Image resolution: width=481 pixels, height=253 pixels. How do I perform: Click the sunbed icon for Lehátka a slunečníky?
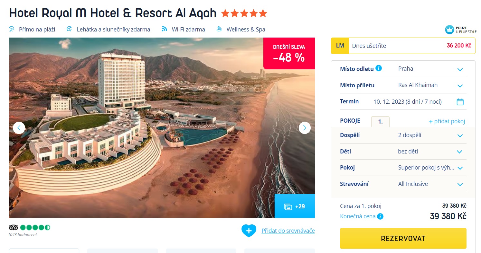(x=69, y=29)
